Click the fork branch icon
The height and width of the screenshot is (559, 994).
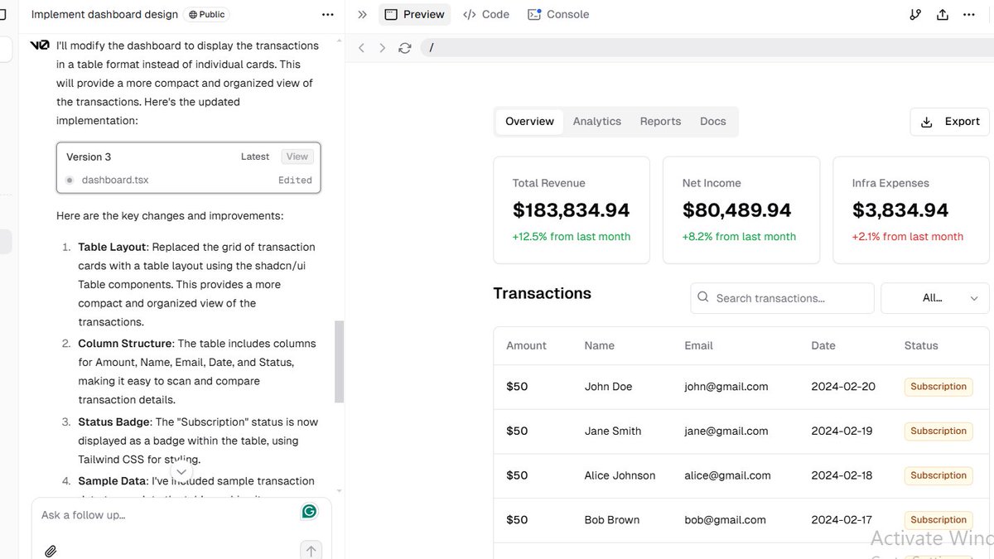click(x=915, y=14)
